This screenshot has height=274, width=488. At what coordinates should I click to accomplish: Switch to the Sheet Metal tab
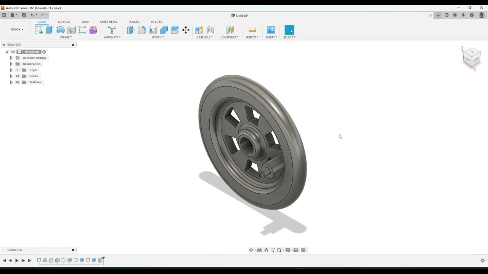click(109, 22)
